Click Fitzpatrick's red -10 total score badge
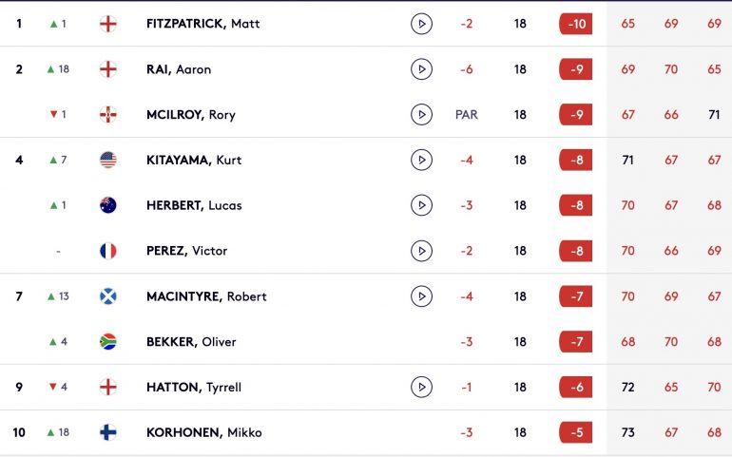The image size is (732, 457). tap(575, 24)
